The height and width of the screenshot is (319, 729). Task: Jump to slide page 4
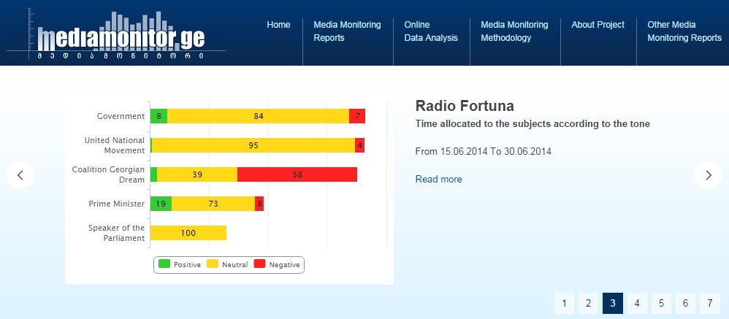pyautogui.click(x=637, y=303)
